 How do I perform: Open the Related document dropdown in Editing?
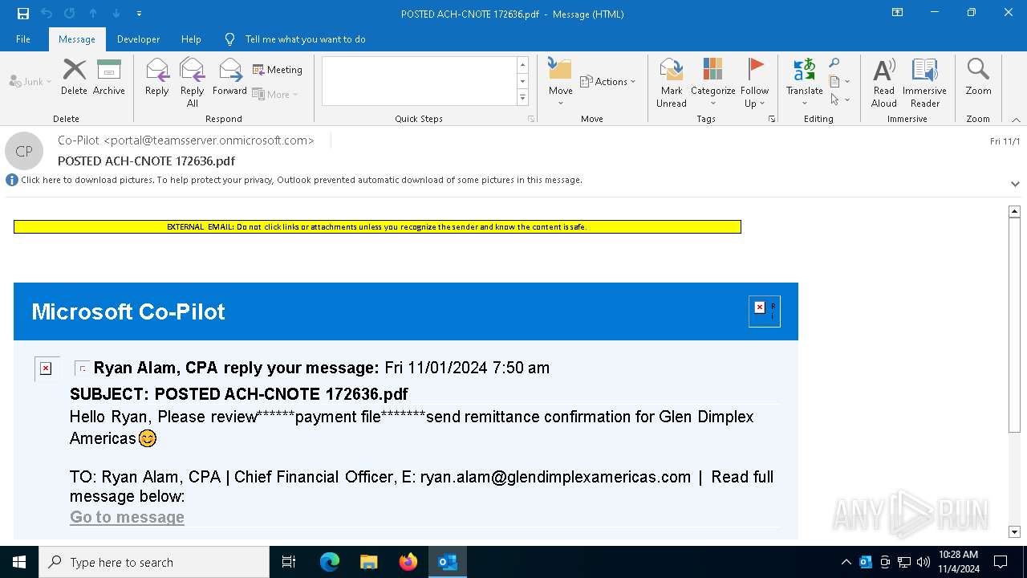[x=839, y=81]
